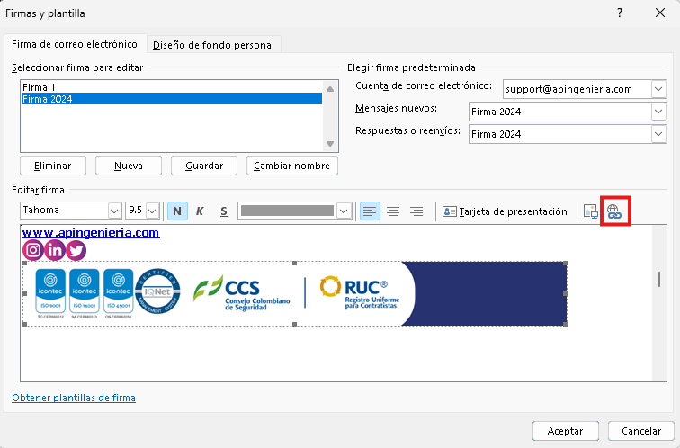Screen dimensions: 680x448
Task: Click the Twitter icon in the signature
Action: pos(76,250)
